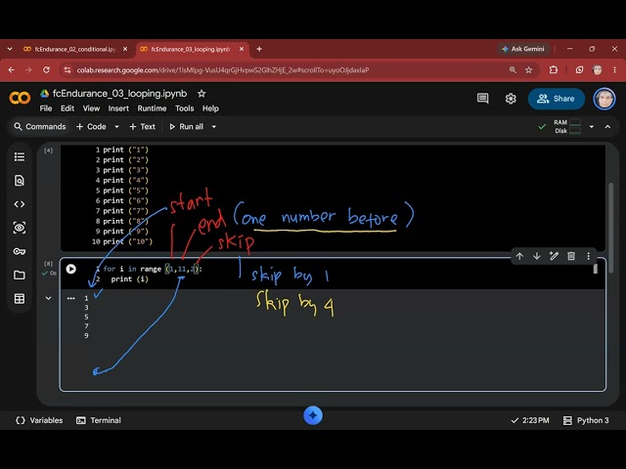626x469 pixels.
Task: Click the site information icon in address bar
Action: [x=67, y=70]
